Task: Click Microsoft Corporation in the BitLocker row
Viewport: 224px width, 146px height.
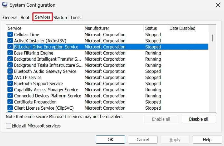Action: click(105, 47)
